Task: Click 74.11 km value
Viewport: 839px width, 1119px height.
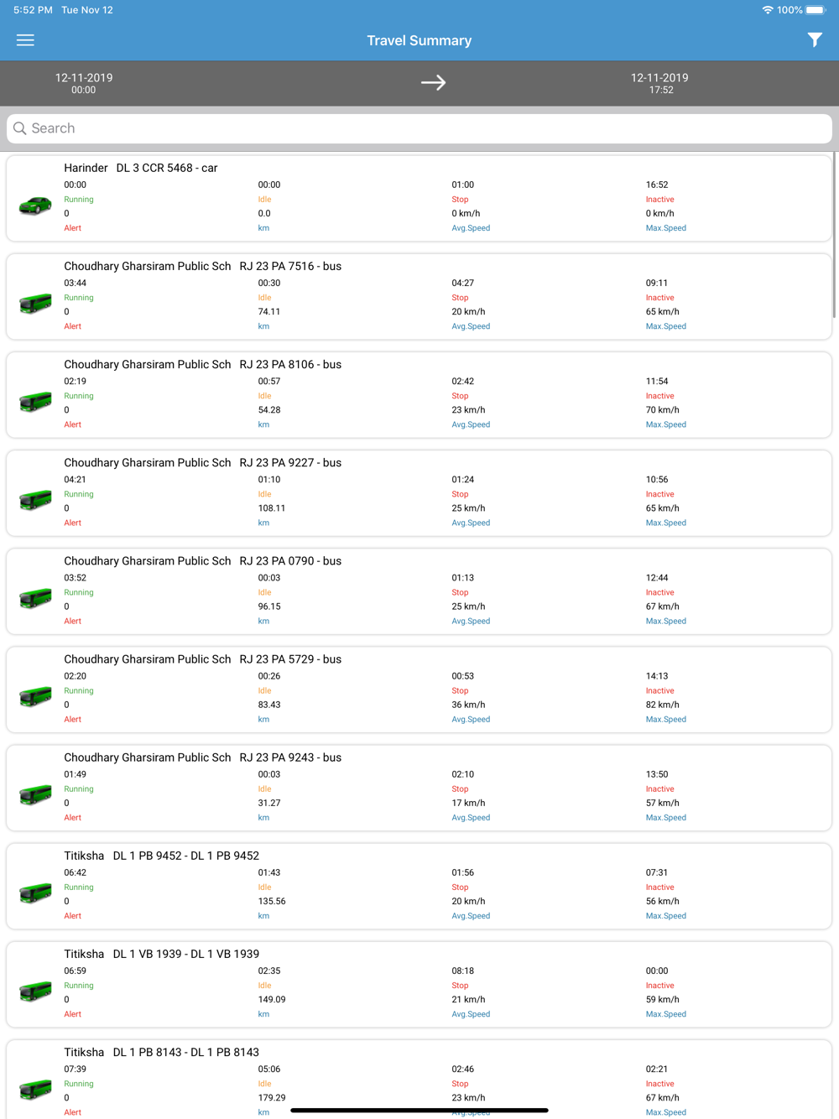Action: point(269,311)
